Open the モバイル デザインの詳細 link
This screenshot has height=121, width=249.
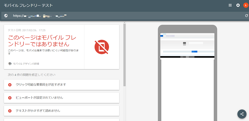pyautogui.click(x=26, y=64)
